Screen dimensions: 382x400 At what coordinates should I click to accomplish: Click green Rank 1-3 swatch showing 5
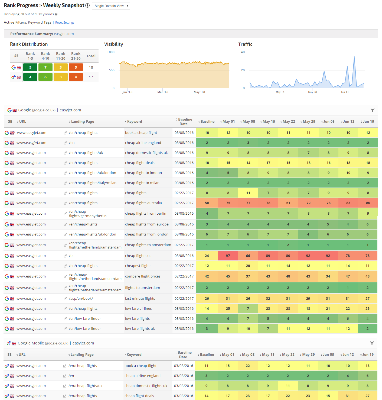point(30,67)
